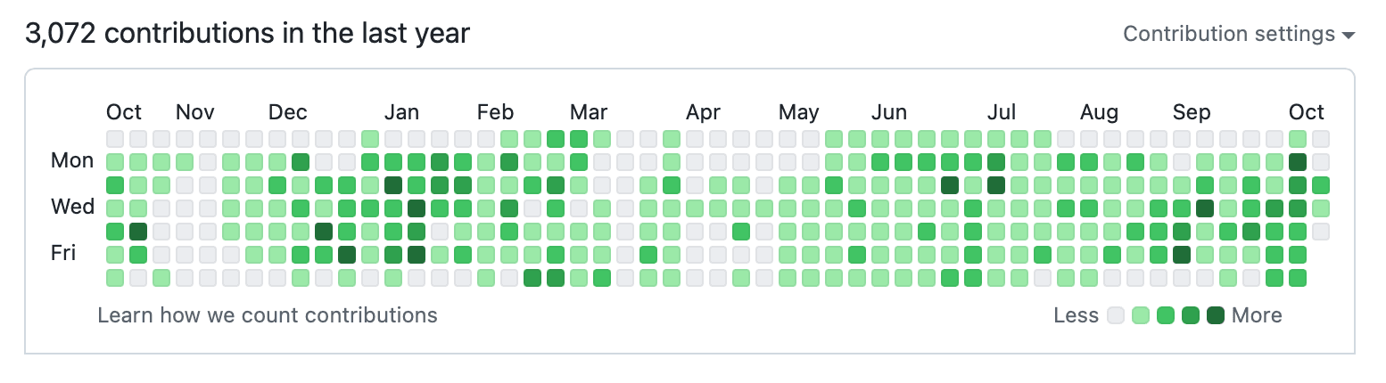Click the darkest green legend square beside More
The height and width of the screenshot is (383, 1386).
[1215, 315]
